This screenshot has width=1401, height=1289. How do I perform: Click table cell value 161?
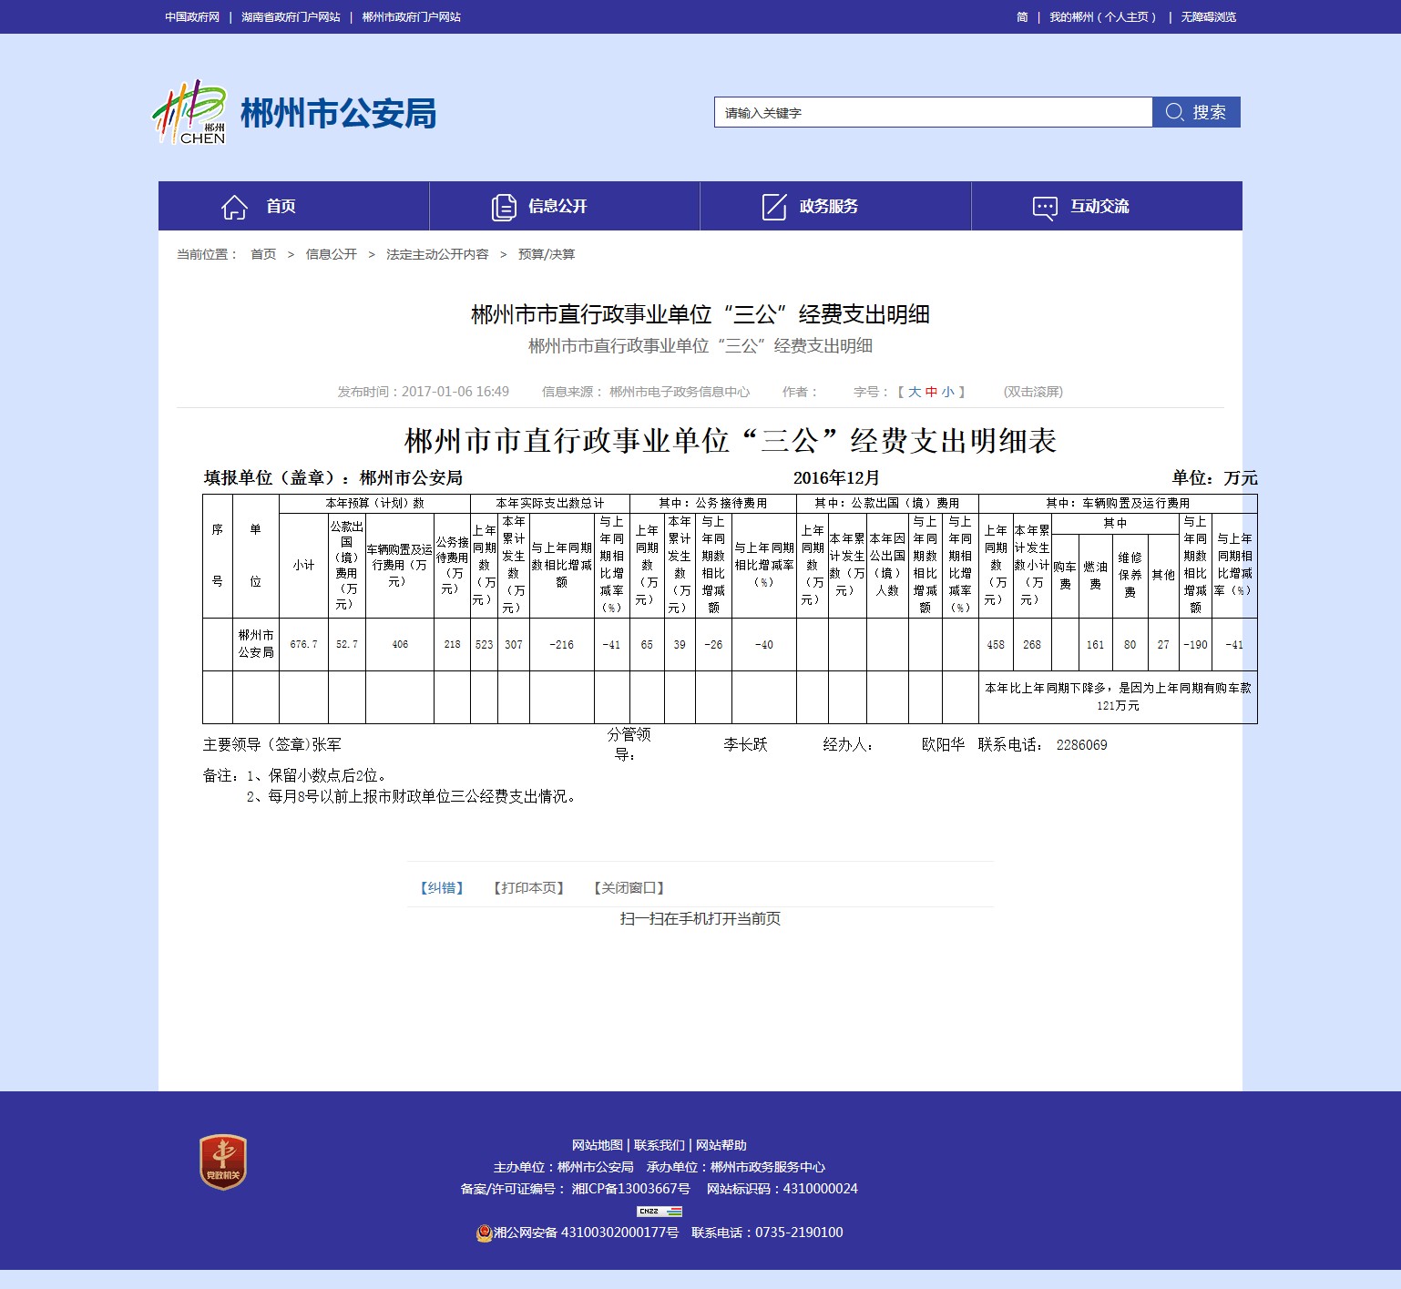click(1095, 644)
